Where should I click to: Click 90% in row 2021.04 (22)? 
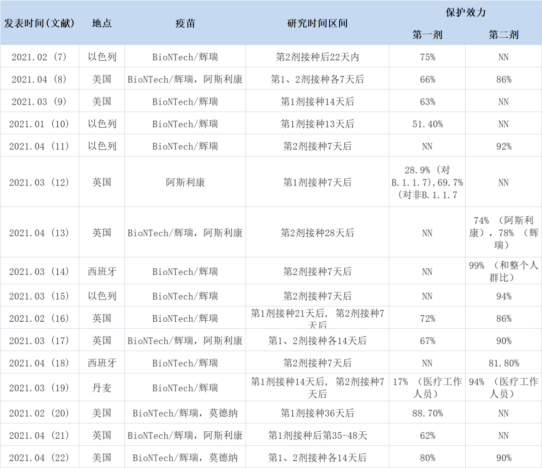504,457
